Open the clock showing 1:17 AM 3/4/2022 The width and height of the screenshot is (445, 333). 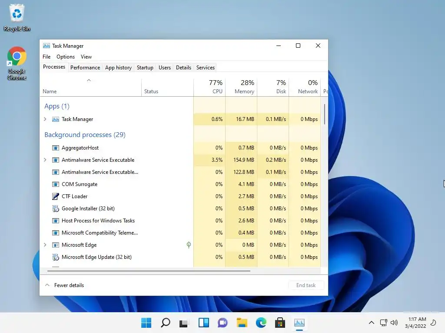(x=416, y=323)
